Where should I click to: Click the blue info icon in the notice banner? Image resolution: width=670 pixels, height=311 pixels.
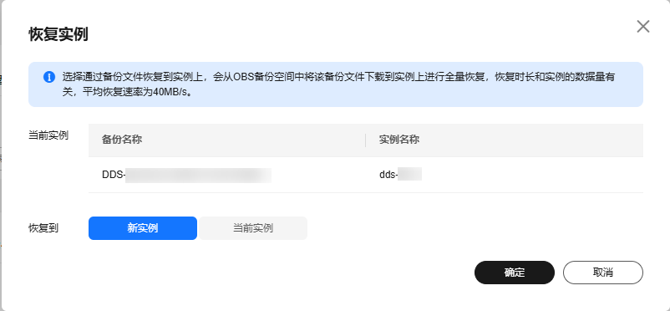pos(49,77)
